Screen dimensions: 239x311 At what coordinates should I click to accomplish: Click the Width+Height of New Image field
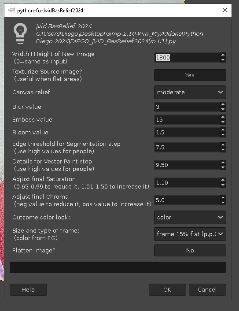(187, 57)
